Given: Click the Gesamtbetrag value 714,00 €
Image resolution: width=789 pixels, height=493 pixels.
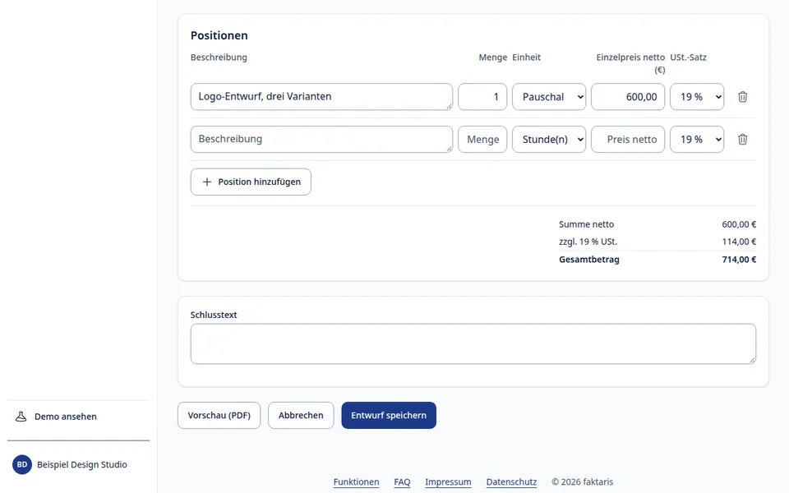Looking at the screenshot, I should pyautogui.click(x=739, y=260).
